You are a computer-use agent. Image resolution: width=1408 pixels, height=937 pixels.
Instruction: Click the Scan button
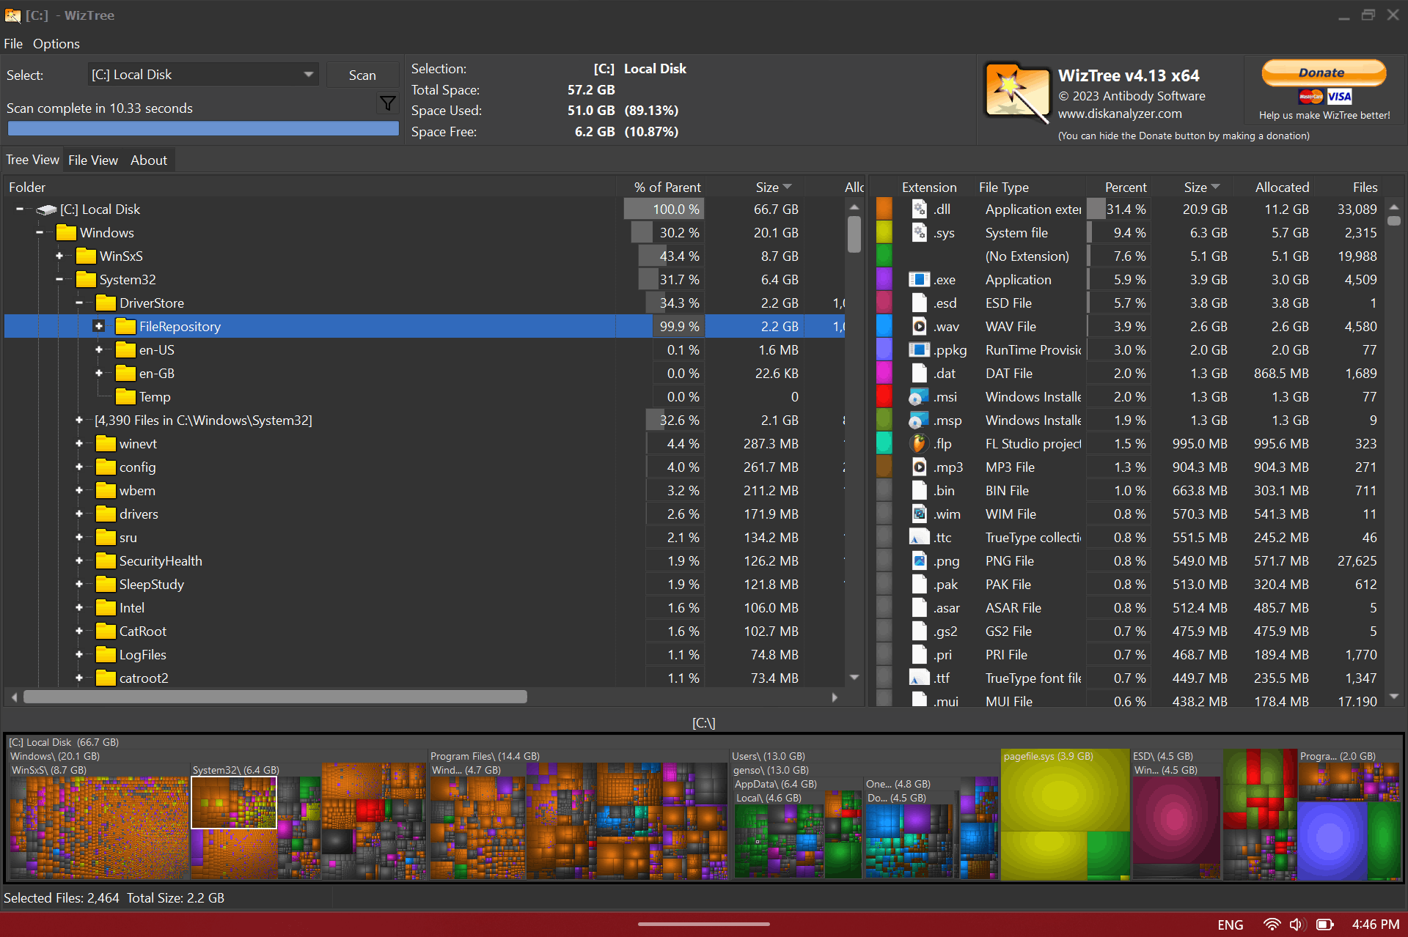pos(362,75)
